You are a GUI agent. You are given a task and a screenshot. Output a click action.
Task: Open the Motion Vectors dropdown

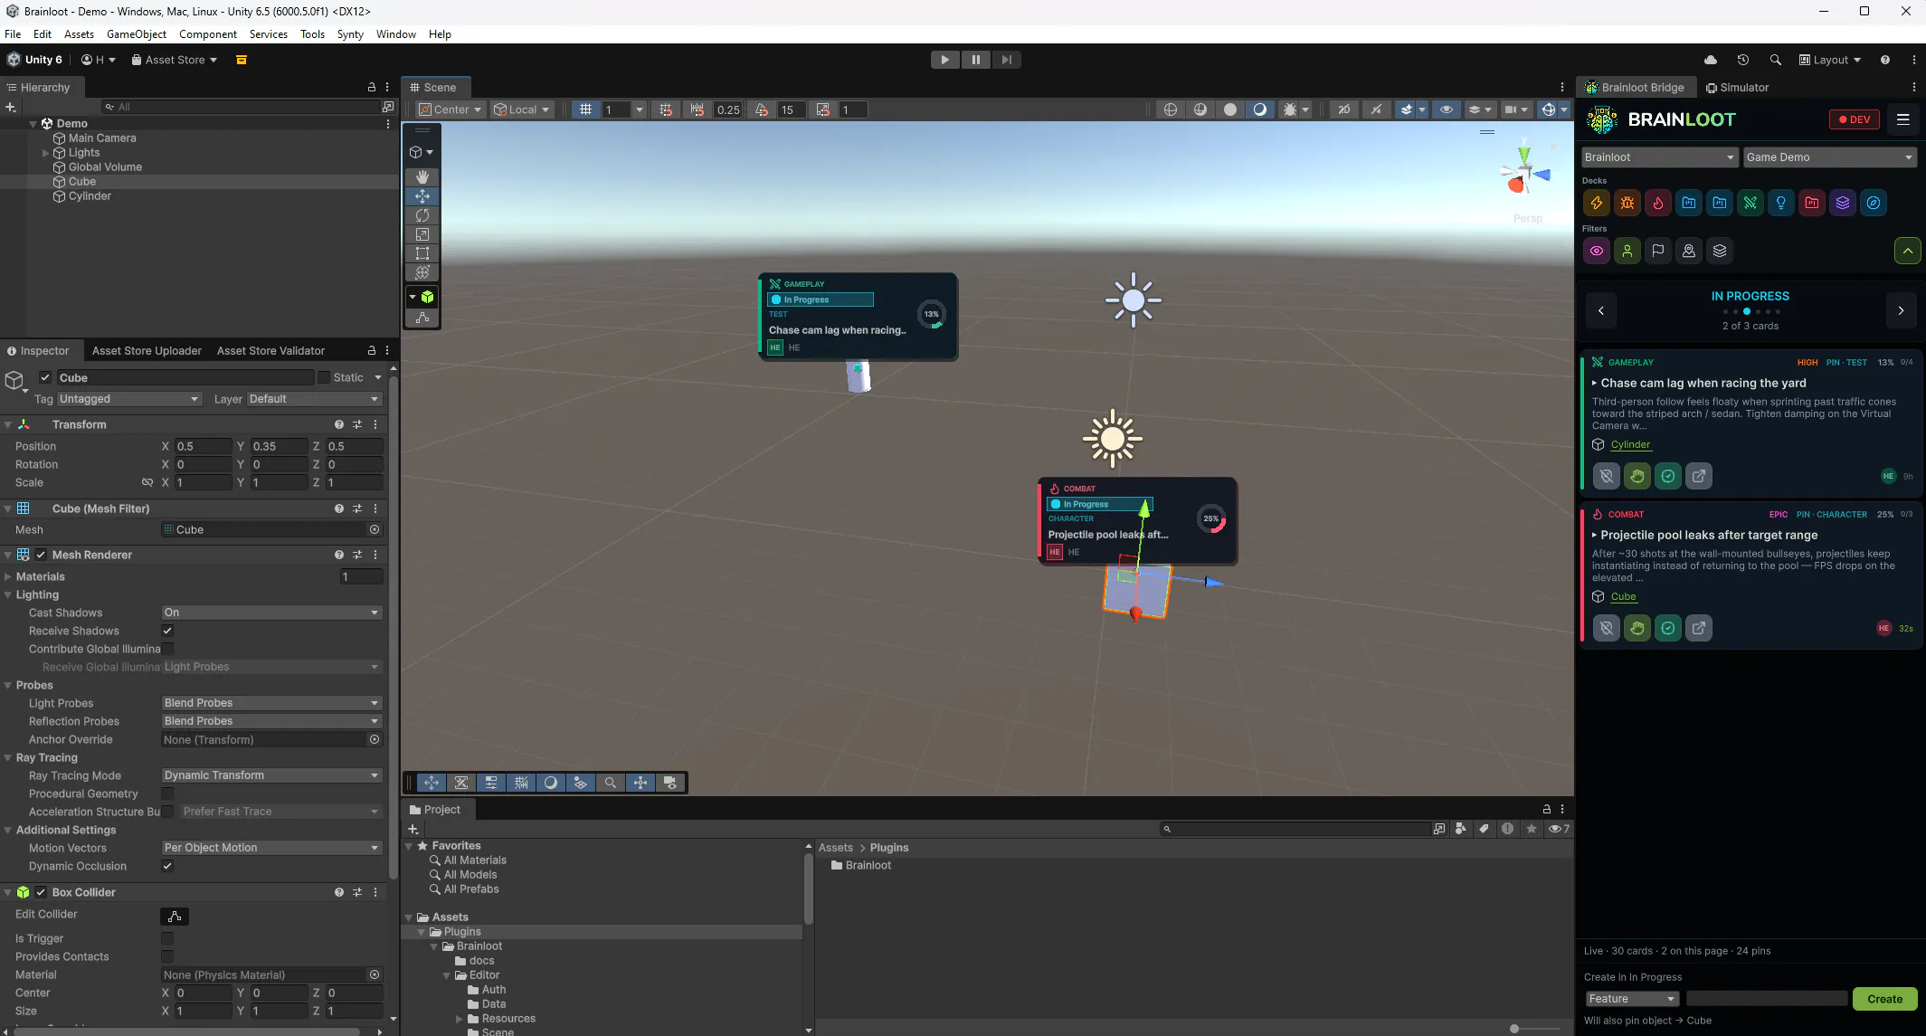[x=271, y=848]
